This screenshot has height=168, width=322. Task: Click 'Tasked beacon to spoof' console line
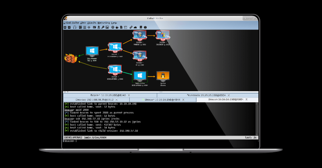(x=99, y=113)
